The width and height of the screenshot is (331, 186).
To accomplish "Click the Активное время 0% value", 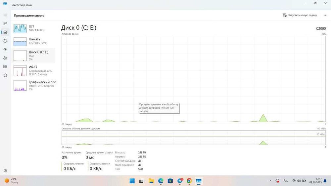I will 65,157.
